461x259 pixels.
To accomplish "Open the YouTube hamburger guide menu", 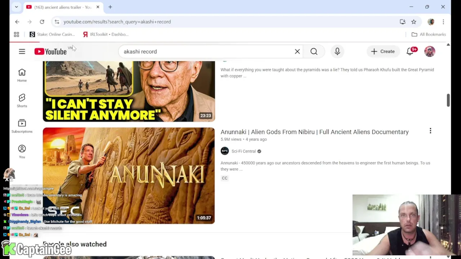I will 22,51.
